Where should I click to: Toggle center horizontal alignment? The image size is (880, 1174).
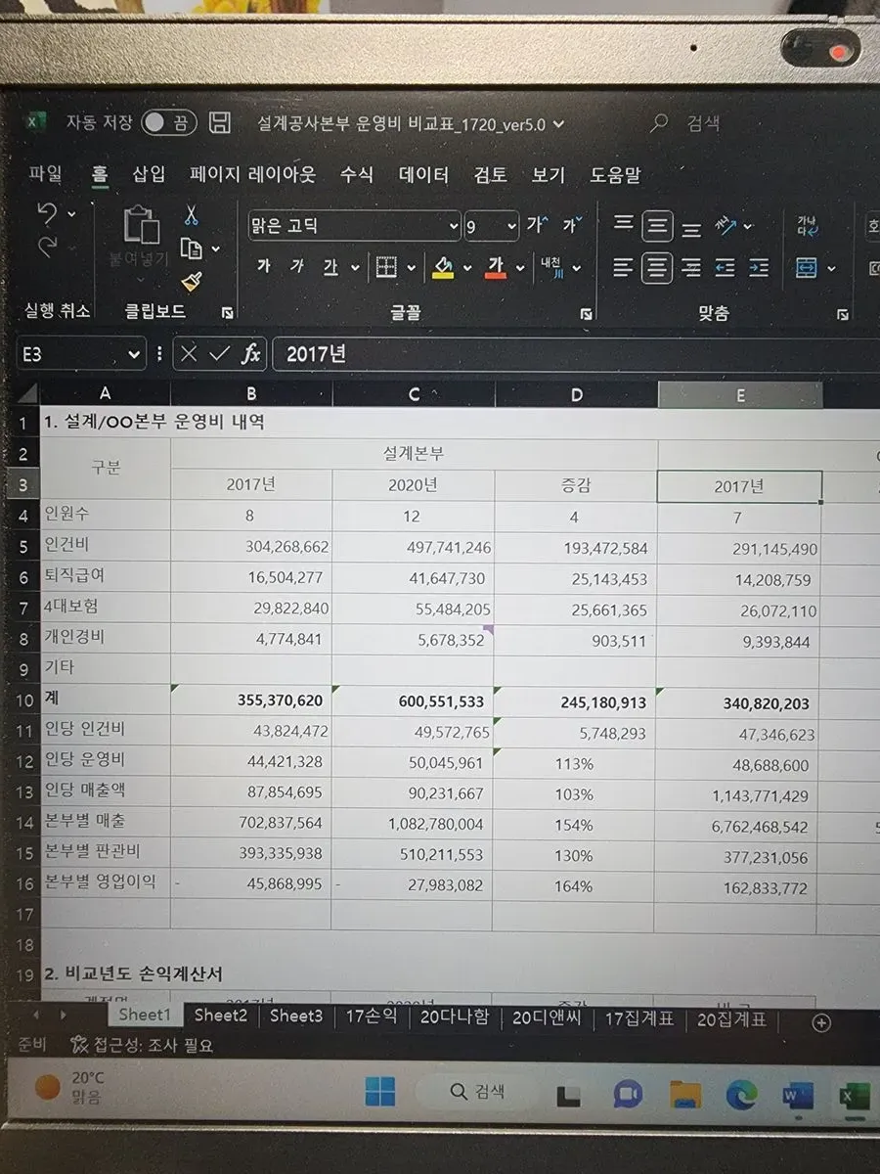(657, 267)
